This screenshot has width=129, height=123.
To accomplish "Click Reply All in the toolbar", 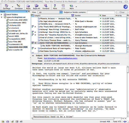I will (37, 7).
